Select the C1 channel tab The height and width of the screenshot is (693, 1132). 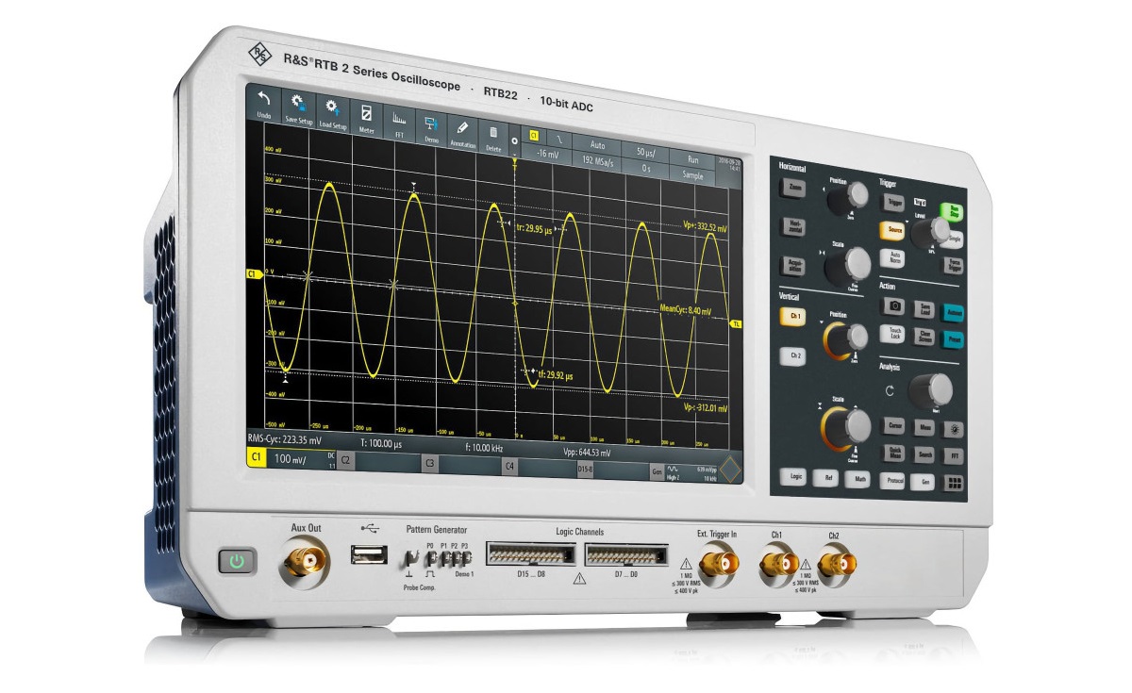(256, 457)
